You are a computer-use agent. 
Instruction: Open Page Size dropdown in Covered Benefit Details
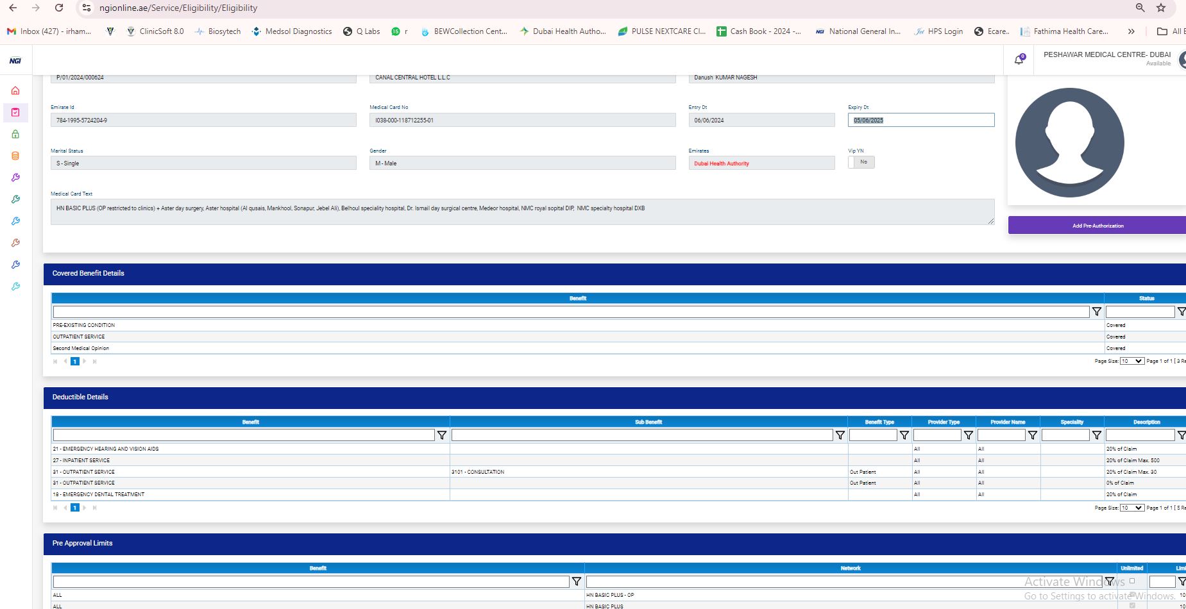[x=1131, y=361]
